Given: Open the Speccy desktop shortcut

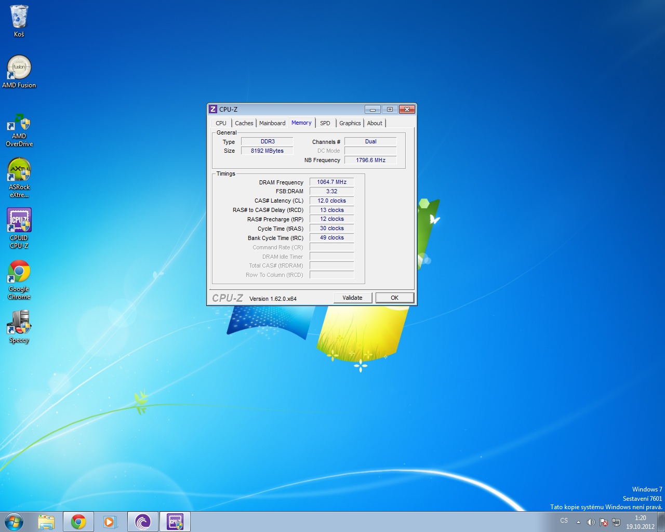Looking at the screenshot, I should pos(19,326).
